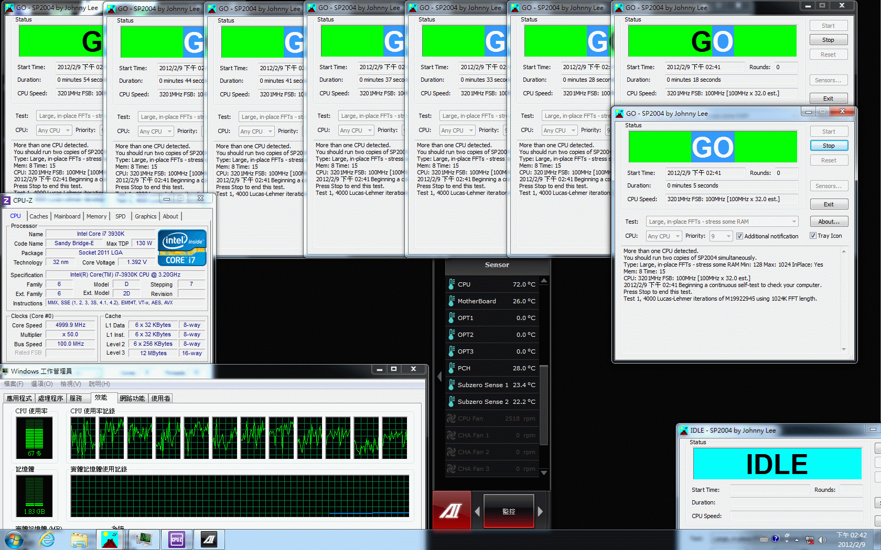The width and height of the screenshot is (881, 550).
Task: Open 檢視(V) menu in Task Manager
Action: (x=71, y=384)
